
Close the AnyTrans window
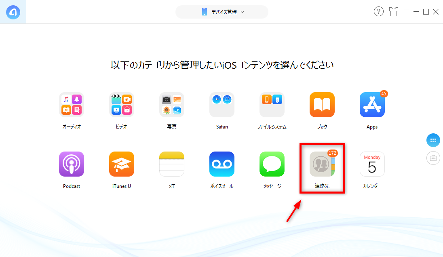(x=436, y=12)
